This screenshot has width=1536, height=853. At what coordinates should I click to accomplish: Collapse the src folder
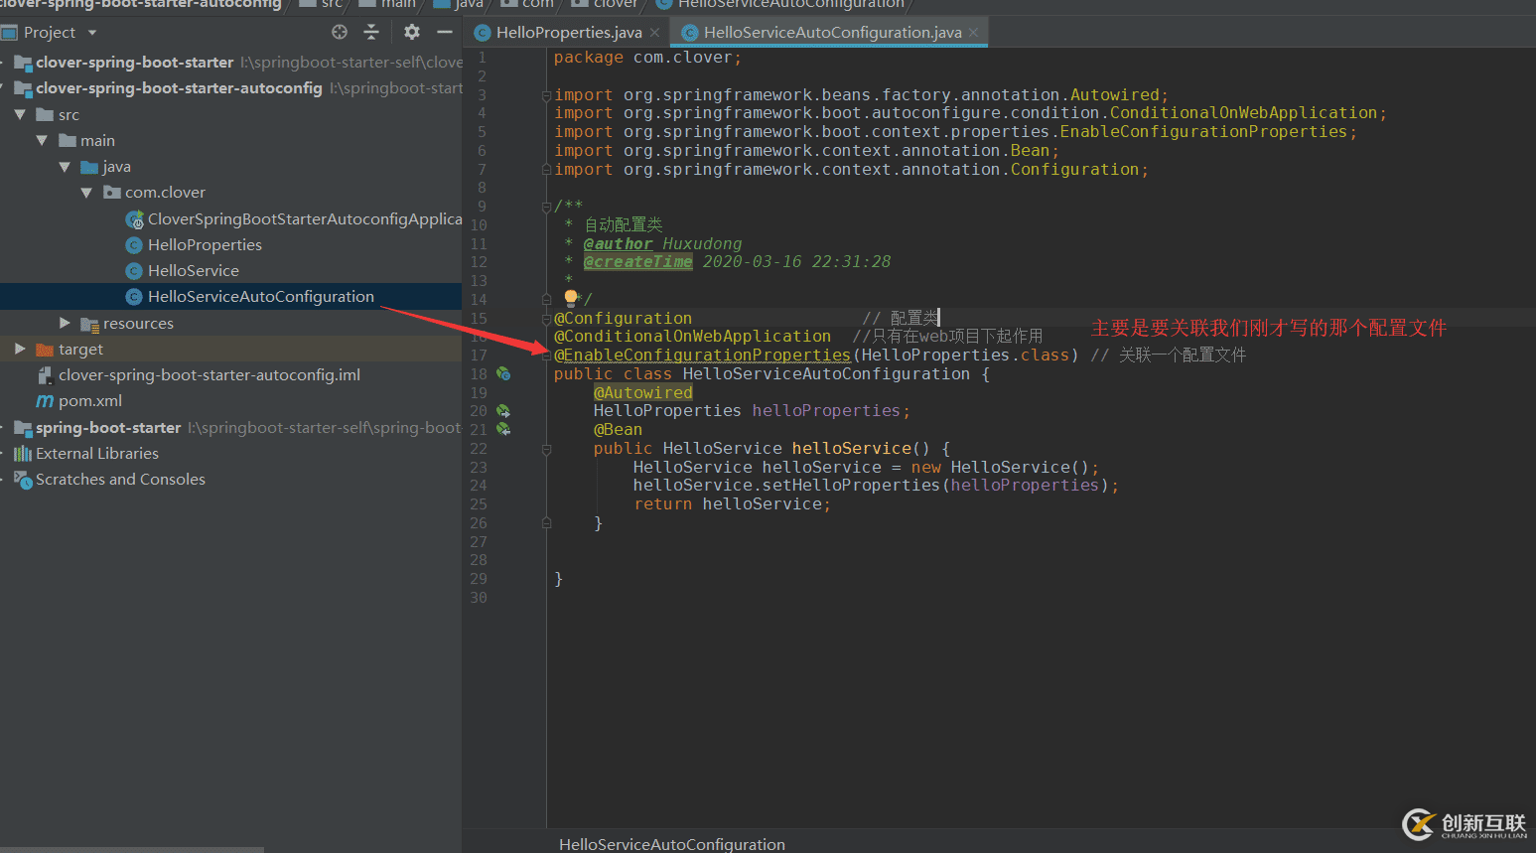tap(20, 115)
